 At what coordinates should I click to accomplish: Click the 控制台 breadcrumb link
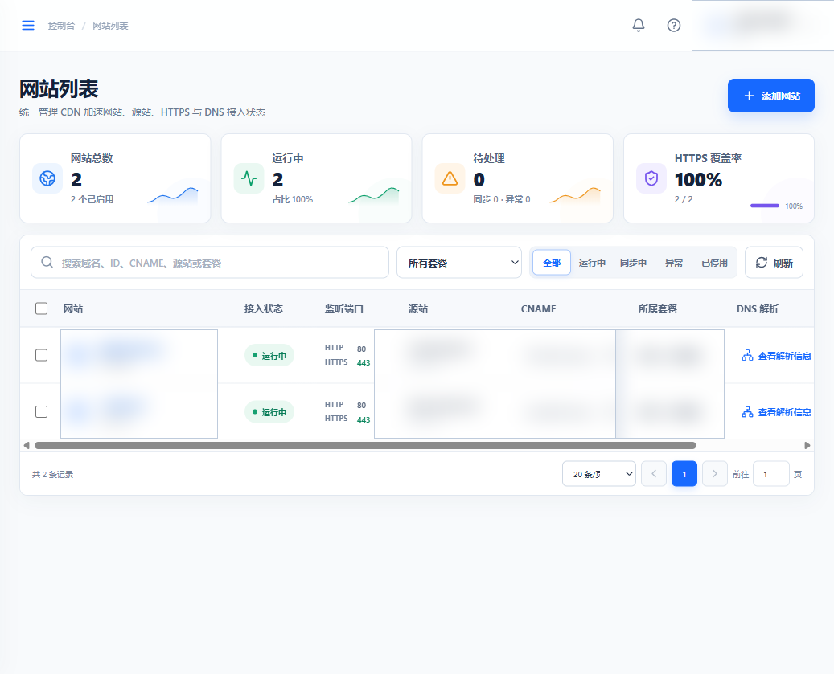pos(61,26)
